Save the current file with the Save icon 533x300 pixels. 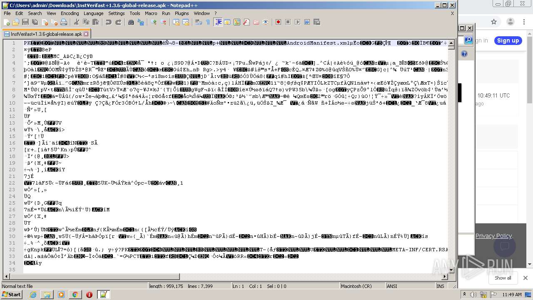(x=25, y=22)
